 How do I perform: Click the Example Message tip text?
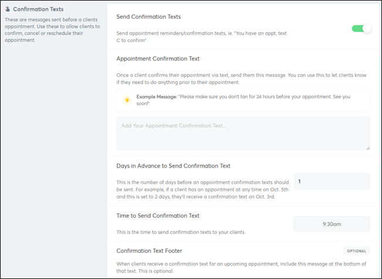[244, 100]
